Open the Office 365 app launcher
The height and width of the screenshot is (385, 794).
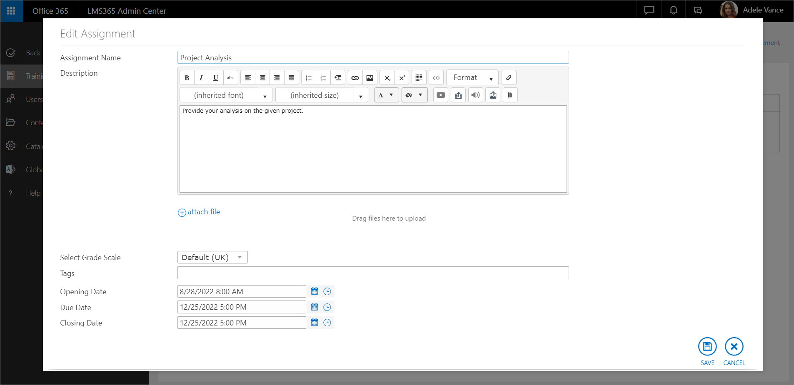11,11
